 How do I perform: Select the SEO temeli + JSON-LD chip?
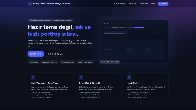click(49, 62)
